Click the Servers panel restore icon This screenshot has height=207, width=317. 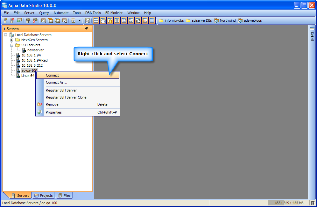86,29
